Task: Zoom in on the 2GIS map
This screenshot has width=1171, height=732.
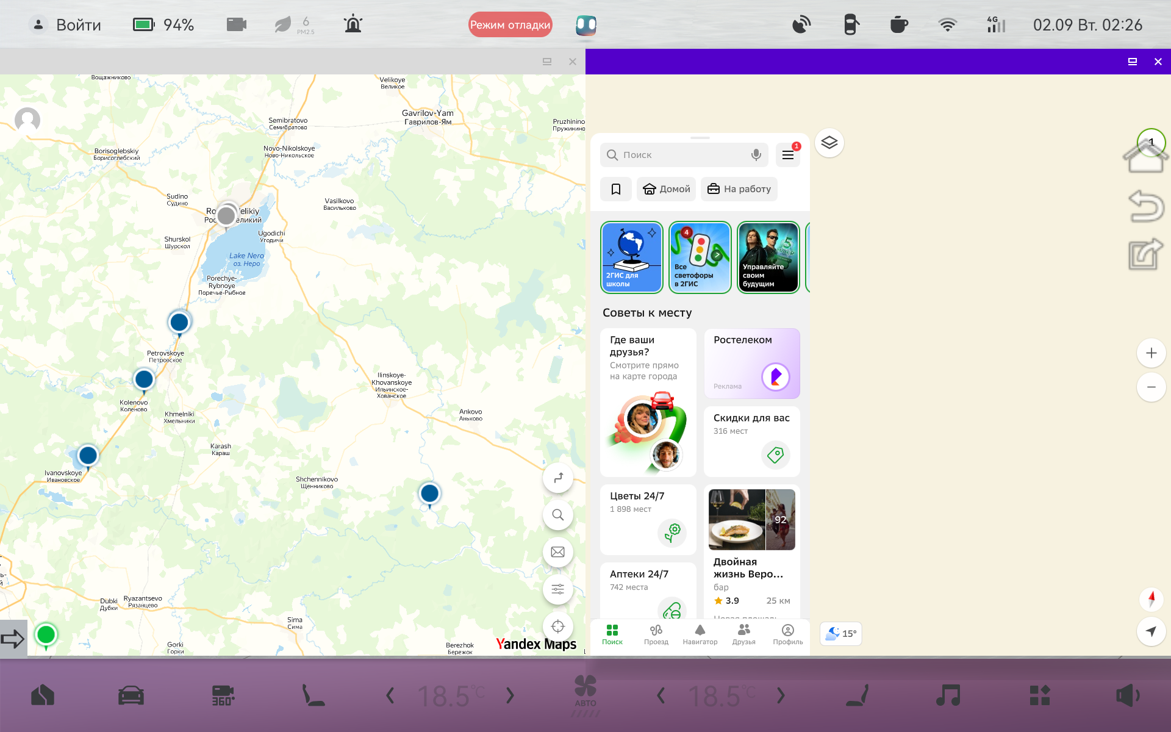Action: pyautogui.click(x=1151, y=353)
